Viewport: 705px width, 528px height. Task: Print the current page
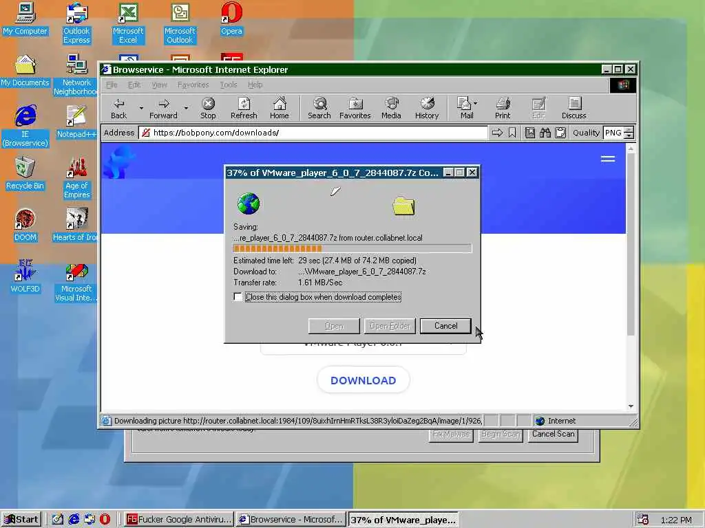503,108
